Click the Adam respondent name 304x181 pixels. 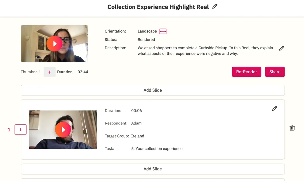coord(136,123)
